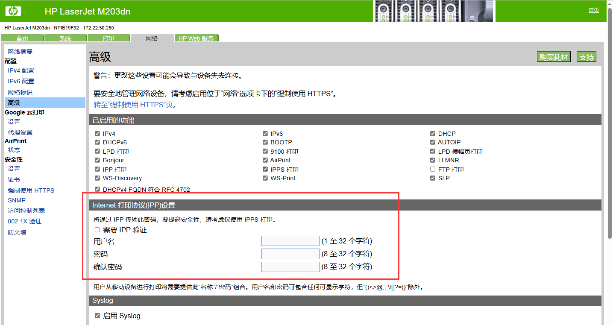
Task: Click the printer image in the header
Action: click(x=434, y=11)
